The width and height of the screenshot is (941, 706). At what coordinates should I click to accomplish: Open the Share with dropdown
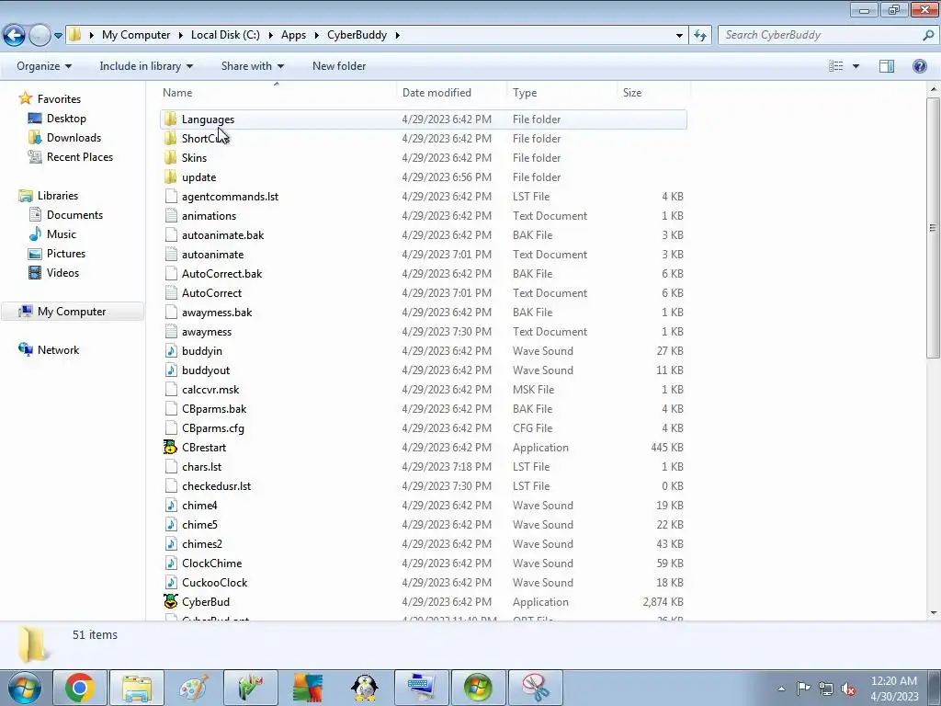252,66
